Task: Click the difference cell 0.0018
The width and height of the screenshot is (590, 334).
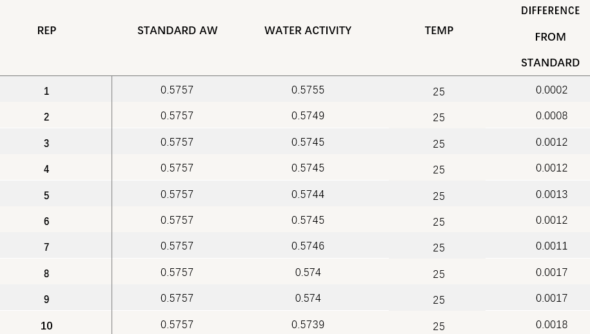Action: [551, 324]
